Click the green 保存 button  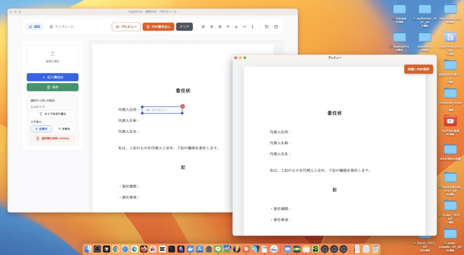[53, 87]
